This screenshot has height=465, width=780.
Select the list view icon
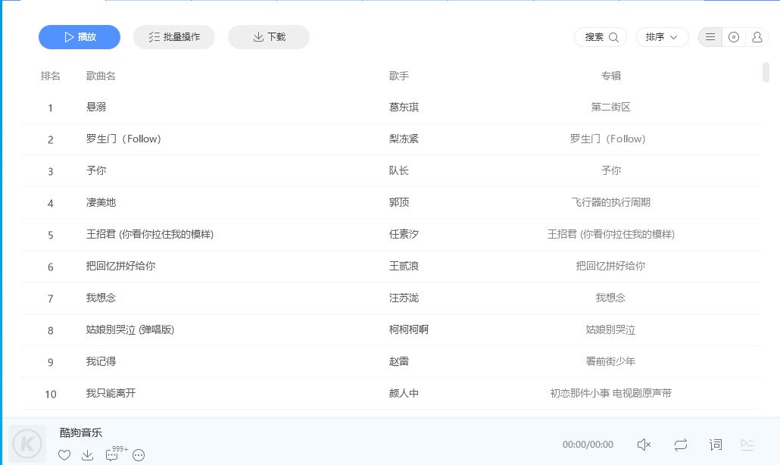710,37
